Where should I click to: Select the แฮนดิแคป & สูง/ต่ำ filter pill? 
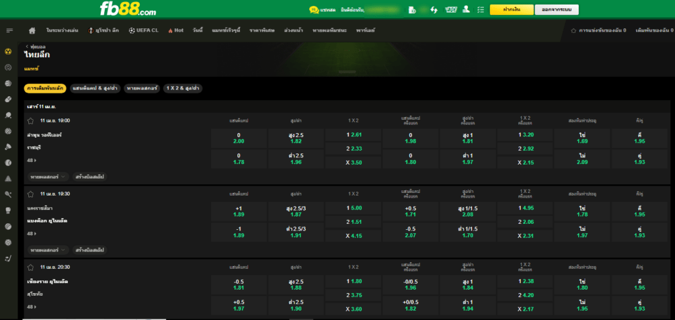(x=95, y=88)
